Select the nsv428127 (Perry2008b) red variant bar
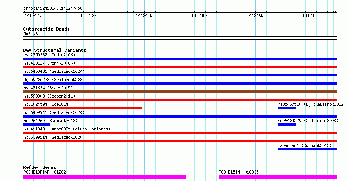The width and height of the screenshot is (348, 181). [x=180, y=67]
